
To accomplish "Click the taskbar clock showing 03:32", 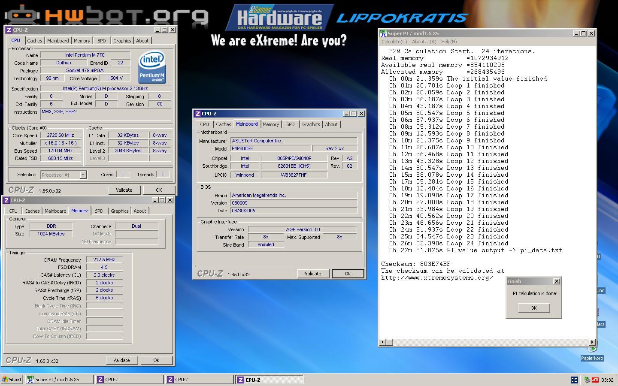I will [x=607, y=380].
